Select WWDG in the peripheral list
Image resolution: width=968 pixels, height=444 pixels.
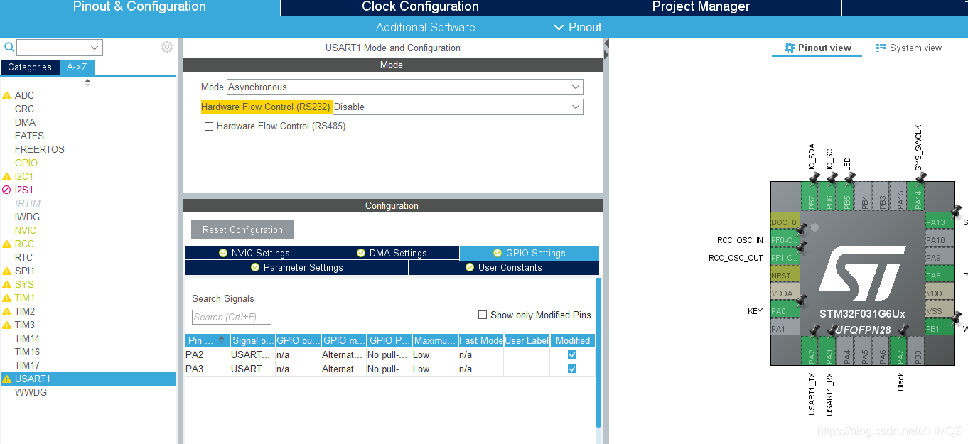(x=31, y=392)
